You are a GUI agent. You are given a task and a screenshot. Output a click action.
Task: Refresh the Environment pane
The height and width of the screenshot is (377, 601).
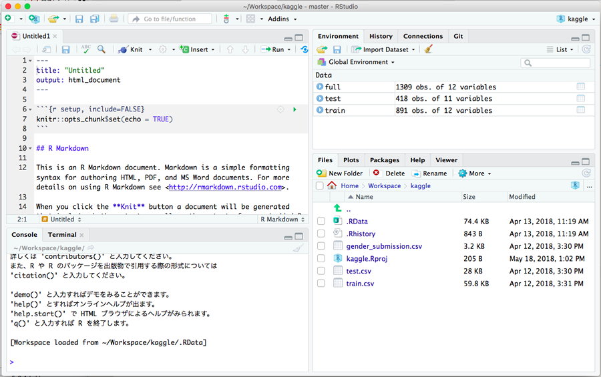coord(586,49)
